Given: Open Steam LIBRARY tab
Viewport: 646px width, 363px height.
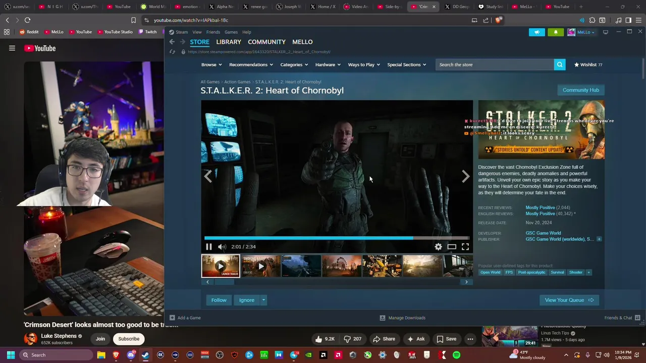Looking at the screenshot, I should click(229, 42).
